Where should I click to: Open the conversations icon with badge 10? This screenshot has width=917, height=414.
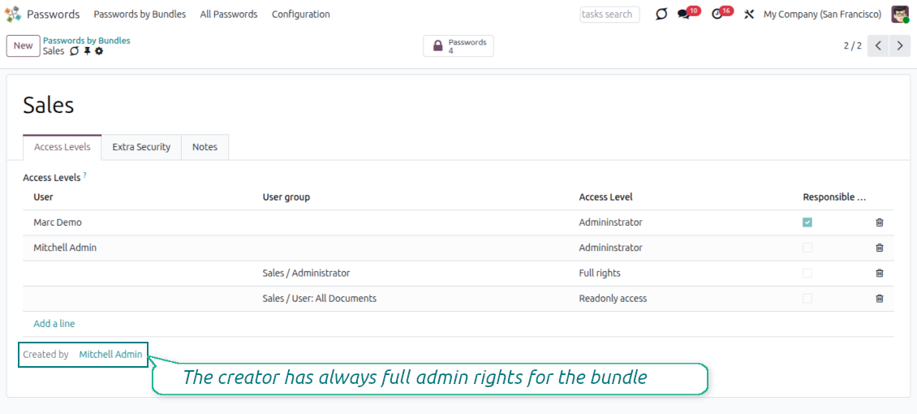[x=683, y=15]
